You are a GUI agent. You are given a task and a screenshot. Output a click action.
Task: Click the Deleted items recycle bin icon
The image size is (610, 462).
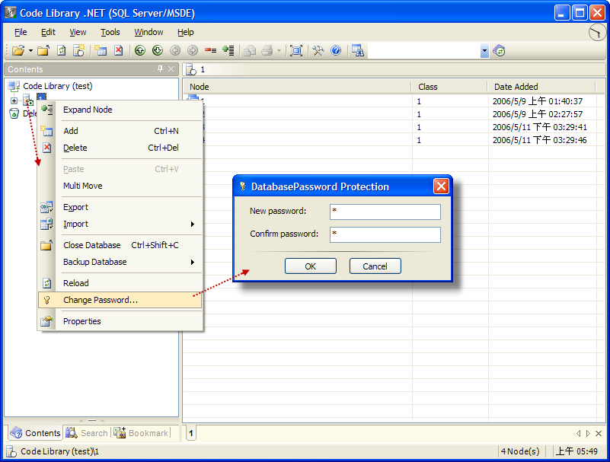pos(14,113)
